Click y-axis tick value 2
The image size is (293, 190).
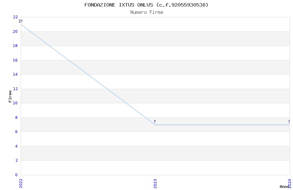pos(17,160)
